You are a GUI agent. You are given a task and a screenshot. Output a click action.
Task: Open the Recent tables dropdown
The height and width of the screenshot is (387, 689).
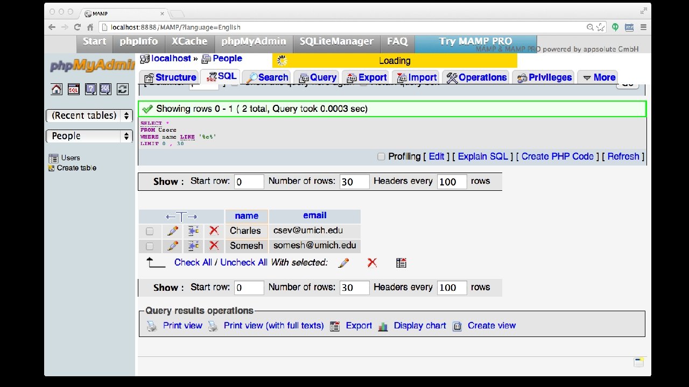point(89,116)
